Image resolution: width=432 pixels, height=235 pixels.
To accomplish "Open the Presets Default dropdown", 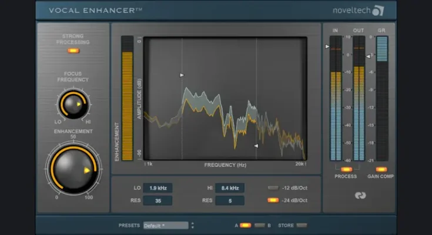I will 166,225.
